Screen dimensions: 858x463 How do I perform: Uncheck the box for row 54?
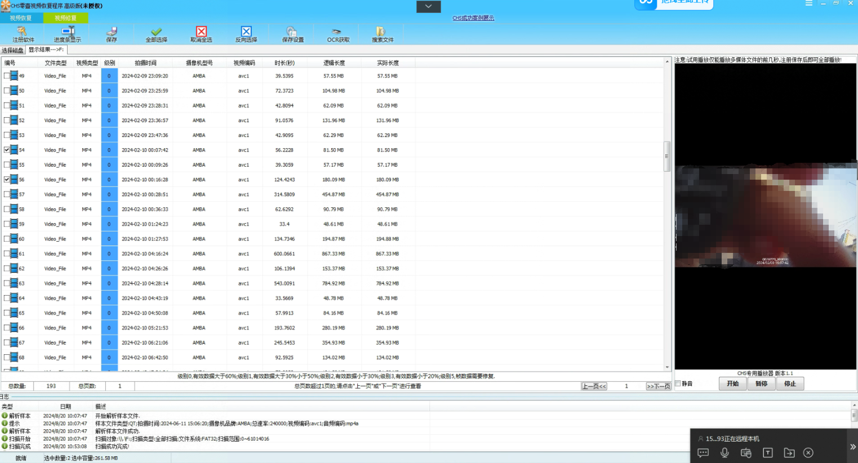tap(7, 150)
